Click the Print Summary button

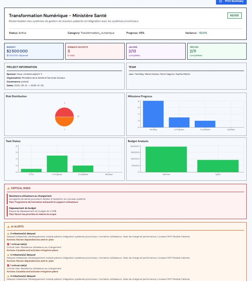pos(231,2)
